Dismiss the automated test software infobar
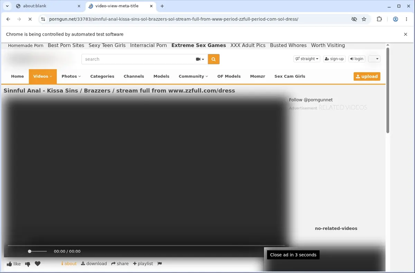The width and height of the screenshot is (415, 273). 405,34
